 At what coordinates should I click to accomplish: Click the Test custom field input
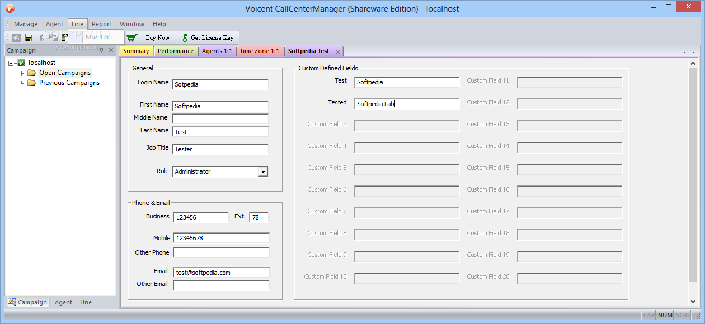(407, 82)
